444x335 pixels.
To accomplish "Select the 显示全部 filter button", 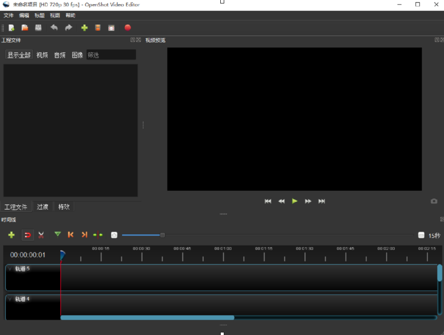I will click(19, 55).
